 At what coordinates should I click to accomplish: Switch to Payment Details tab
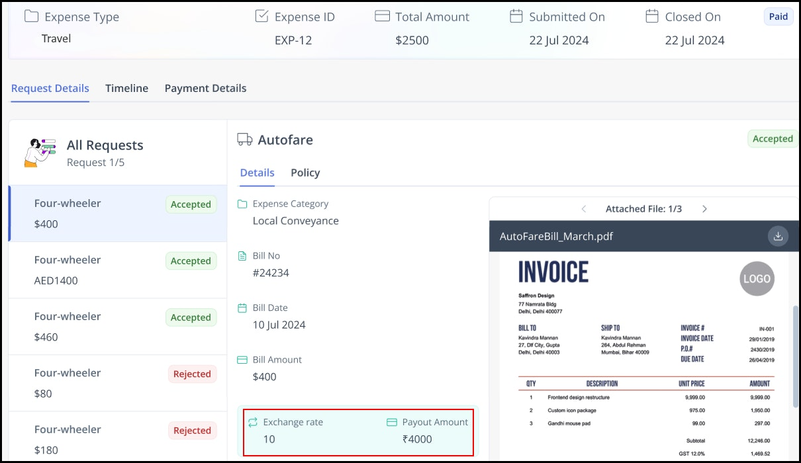click(x=205, y=88)
